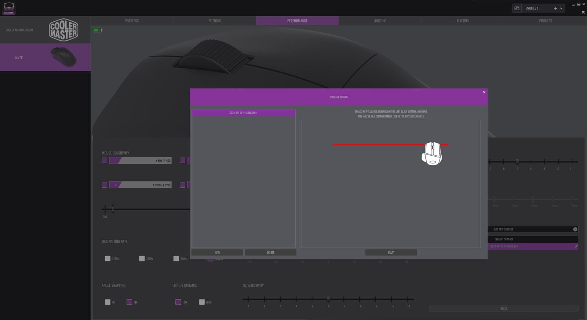
Task: Select the X 400 / Y 400 sensitivity bar
Action: pyautogui.click(x=140, y=160)
